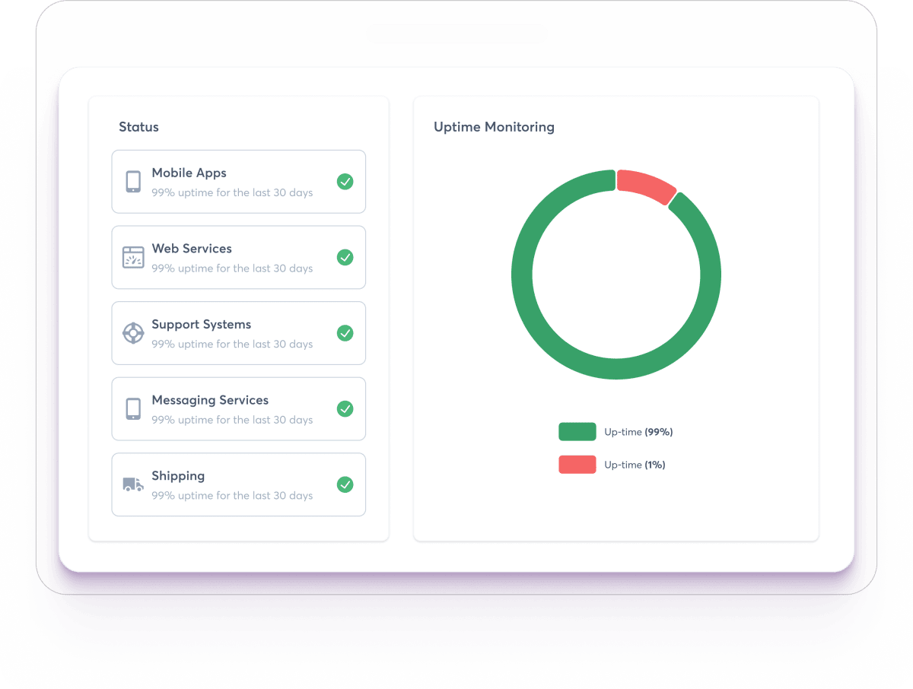Click the Web Services title
Image resolution: width=913 pixels, height=689 pixels.
[x=192, y=249]
